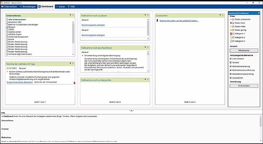Image resolution: width=263 pixels, height=144 pixels.
Task: Close the Unternehmen dashboard panel
Action: pos(73,15)
